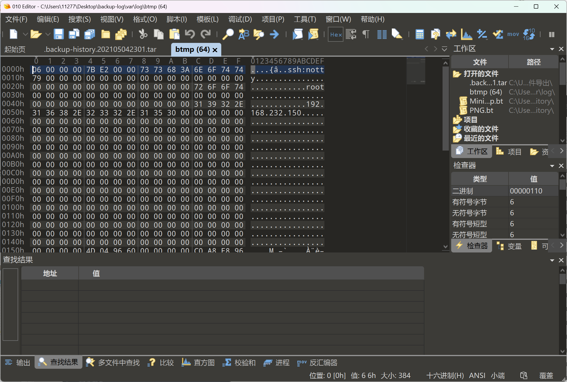Open the 工作区 panel options dropdown

click(552, 49)
